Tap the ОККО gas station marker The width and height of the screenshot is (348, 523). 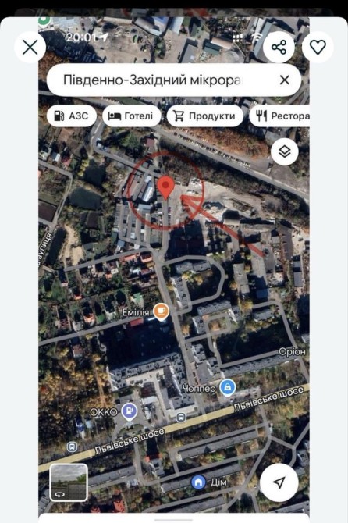pos(129,411)
